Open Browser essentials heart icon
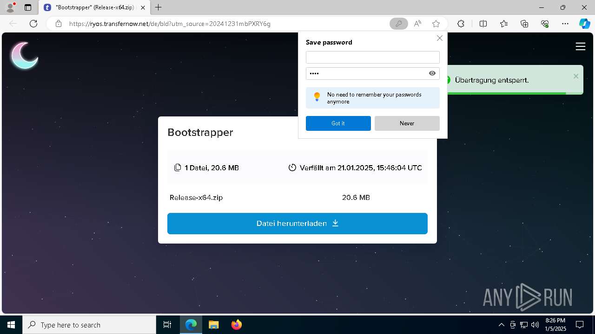The width and height of the screenshot is (595, 334). click(x=545, y=24)
